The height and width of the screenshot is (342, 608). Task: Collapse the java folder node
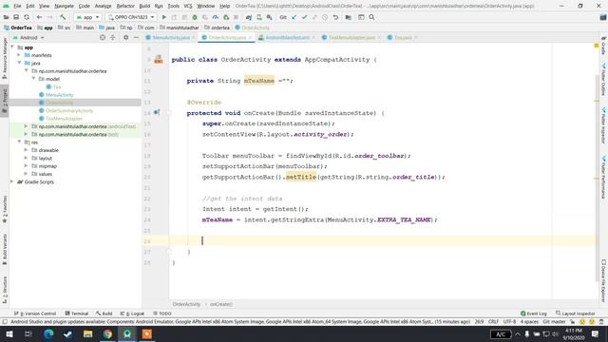click(x=19, y=63)
